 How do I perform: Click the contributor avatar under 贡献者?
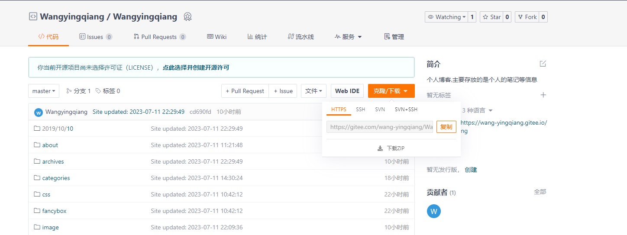[x=433, y=211]
